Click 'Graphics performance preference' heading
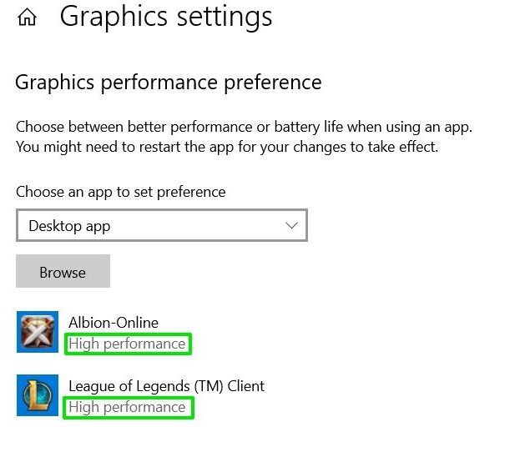This screenshot has height=452, width=510. point(169,83)
